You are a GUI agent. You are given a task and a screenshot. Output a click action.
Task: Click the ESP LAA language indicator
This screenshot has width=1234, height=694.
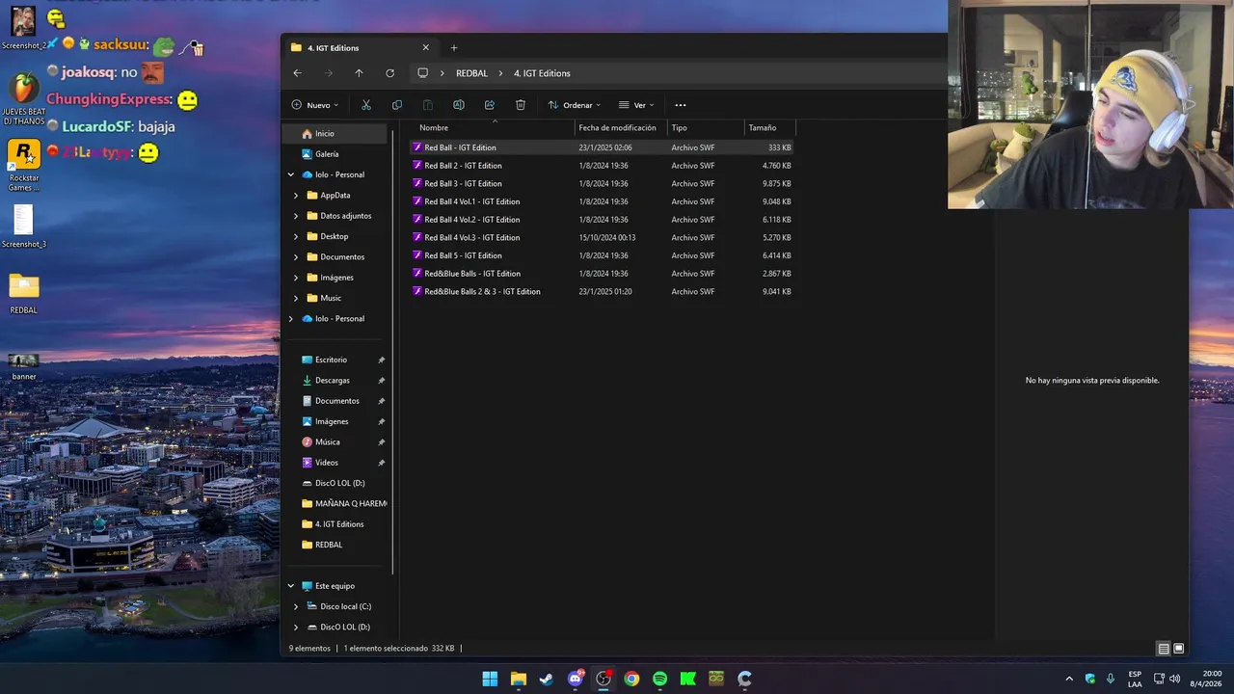coord(1135,679)
